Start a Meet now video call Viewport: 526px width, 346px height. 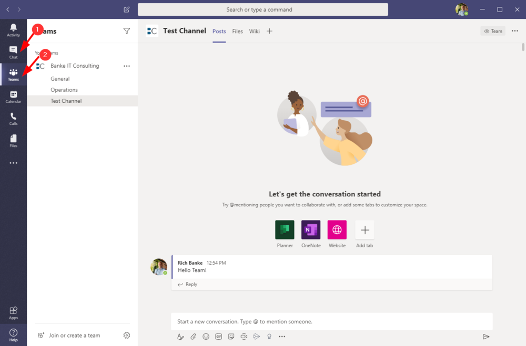click(244, 337)
